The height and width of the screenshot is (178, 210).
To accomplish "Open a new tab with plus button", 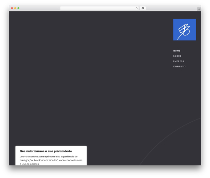I will point(199,9).
